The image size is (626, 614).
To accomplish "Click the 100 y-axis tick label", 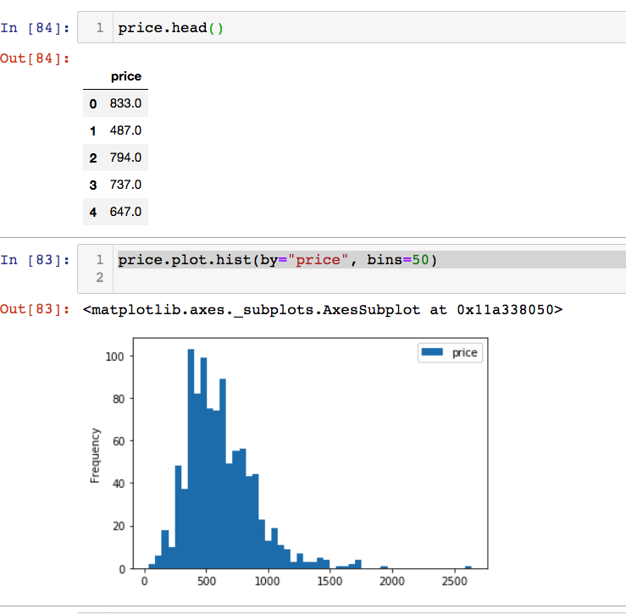I will (114, 357).
